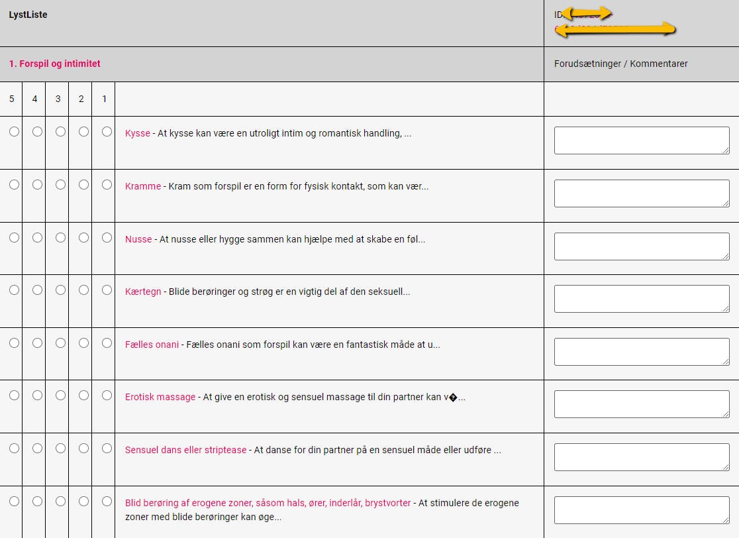Select rating 5 for Kysse
This screenshot has height=538, width=739.
[x=14, y=132]
